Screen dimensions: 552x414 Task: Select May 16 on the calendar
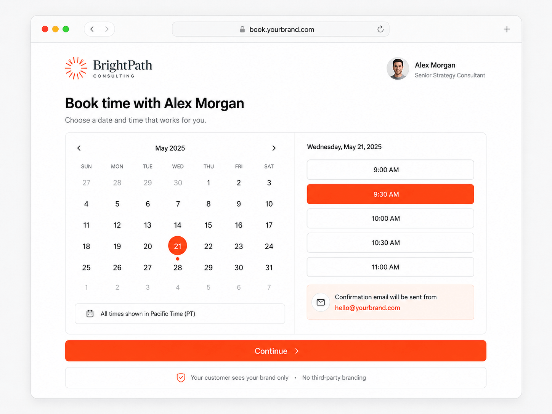coord(239,225)
